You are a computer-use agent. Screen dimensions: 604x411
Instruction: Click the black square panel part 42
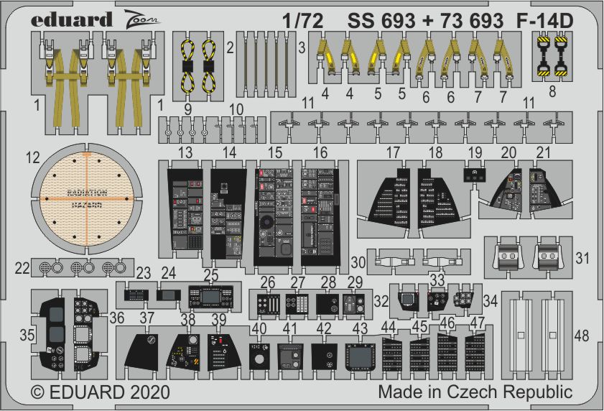click(x=324, y=354)
